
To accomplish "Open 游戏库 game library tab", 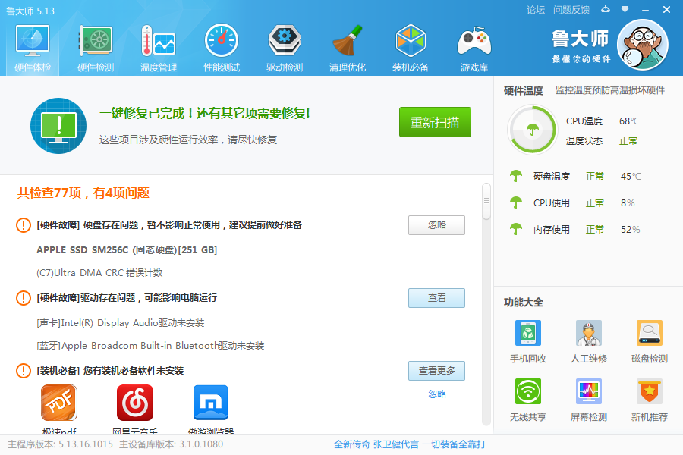I will (474, 49).
